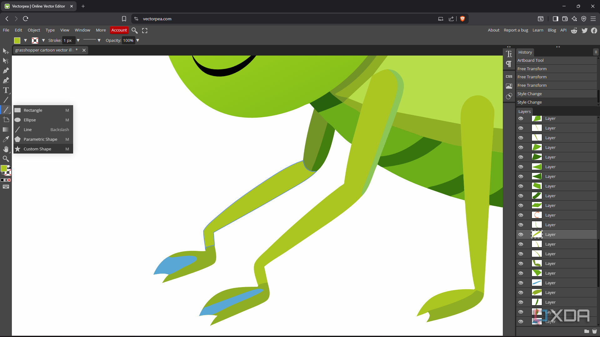Open Report a bug link

coord(516,30)
